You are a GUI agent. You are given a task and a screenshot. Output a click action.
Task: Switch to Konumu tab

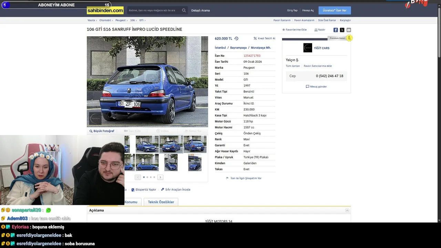[131, 202]
